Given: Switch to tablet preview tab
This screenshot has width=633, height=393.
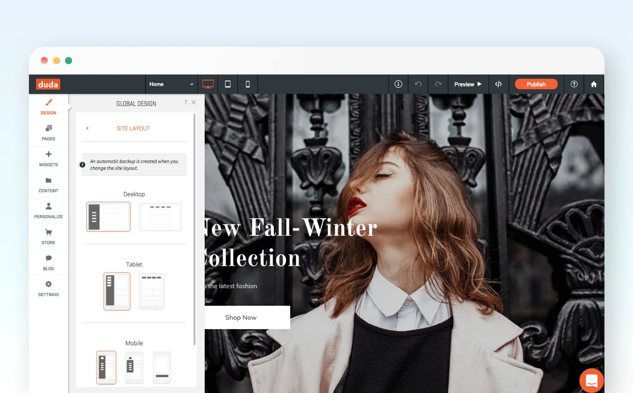Looking at the screenshot, I should 228,84.
